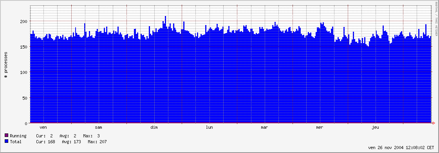Click the 50 y-axis value
Screen dimensions: 439x153
click(25, 97)
